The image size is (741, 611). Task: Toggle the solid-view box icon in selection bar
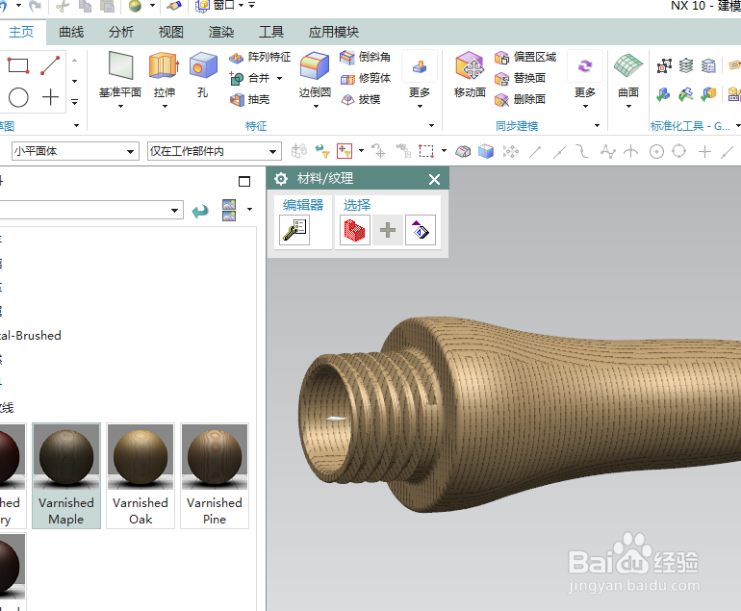[x=486, y=151]
